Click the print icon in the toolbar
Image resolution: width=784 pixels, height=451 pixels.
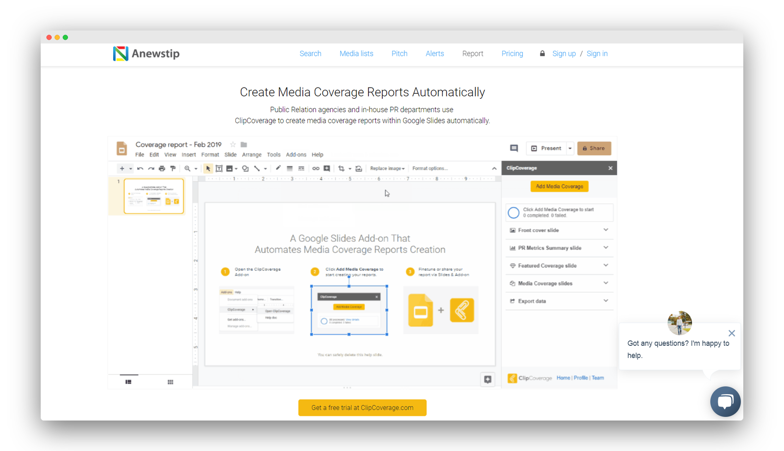point(162,168)
